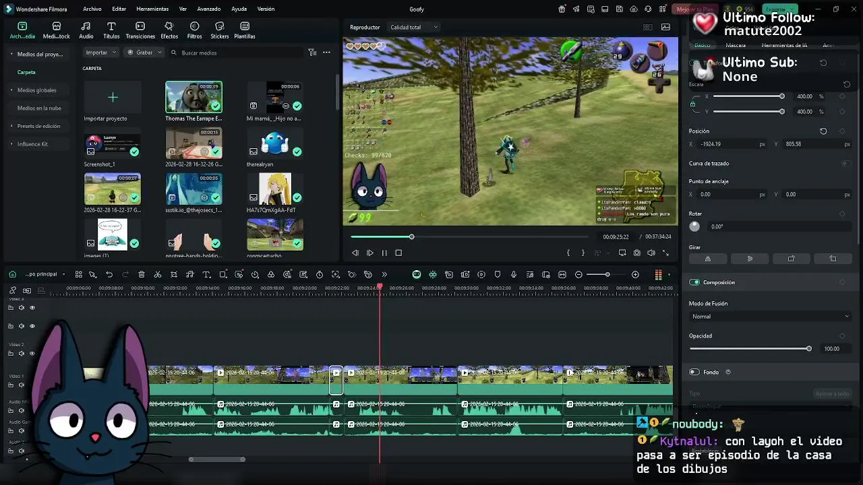863x485 pixels.
Task: Zoom in the timeline with plus icon
Action: pyautogui.click(x=635, y=274)
